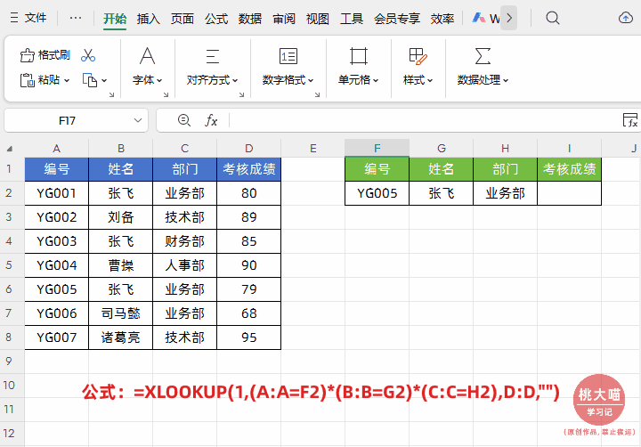Select cell containing 诸葛亮
Viewport: 641px width, 447px height.
click(120, 337)
